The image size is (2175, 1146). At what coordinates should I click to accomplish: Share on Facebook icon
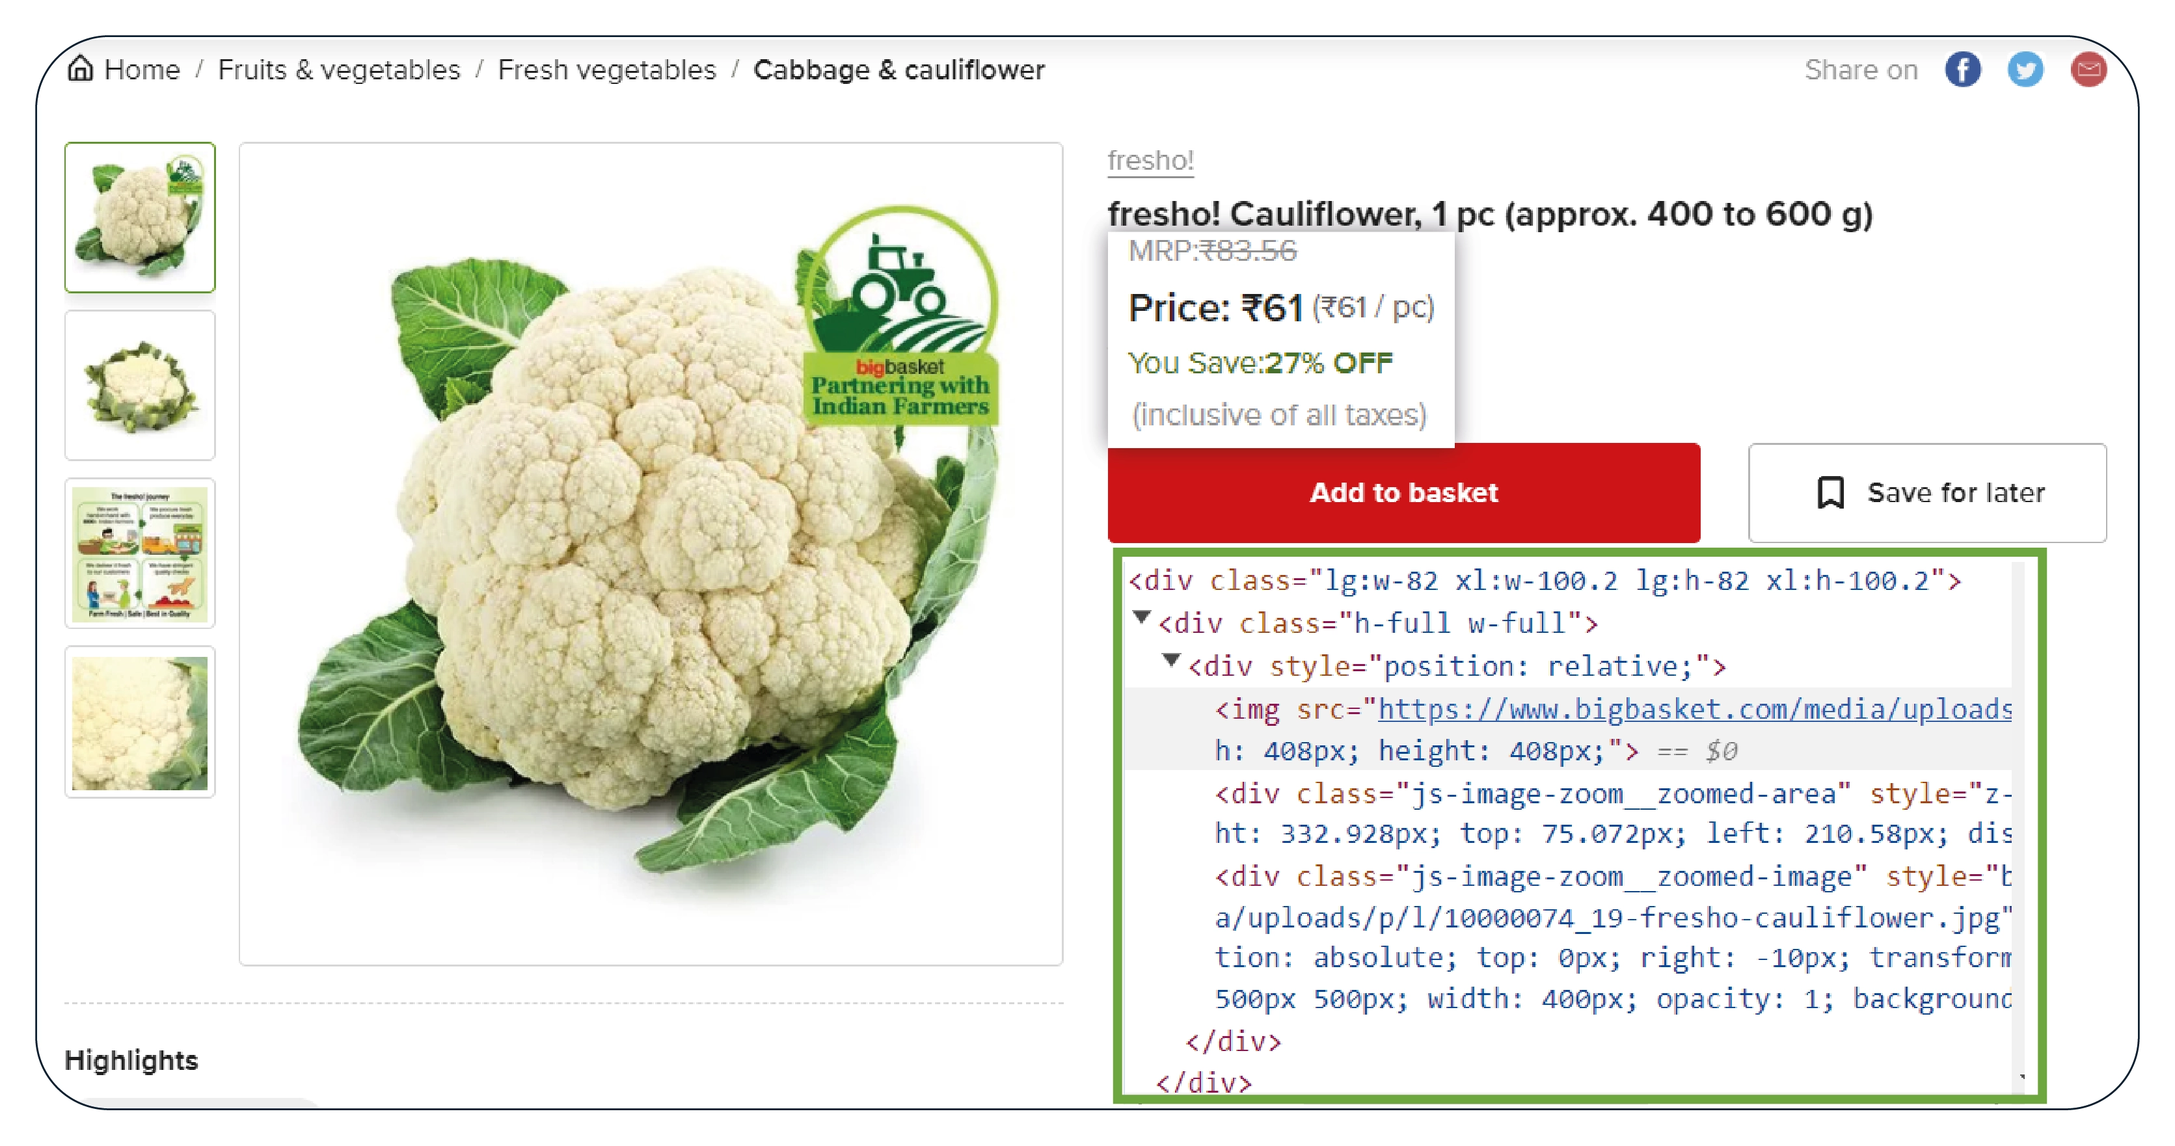[x=1962, y=69]
